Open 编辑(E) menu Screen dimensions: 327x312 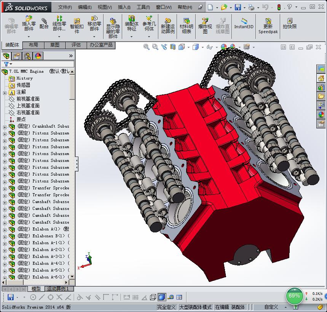(85, 7)
